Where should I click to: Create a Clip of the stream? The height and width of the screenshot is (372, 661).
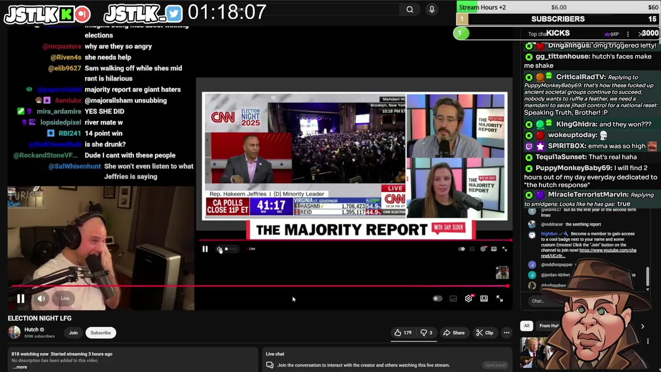(x=485, y=333)
